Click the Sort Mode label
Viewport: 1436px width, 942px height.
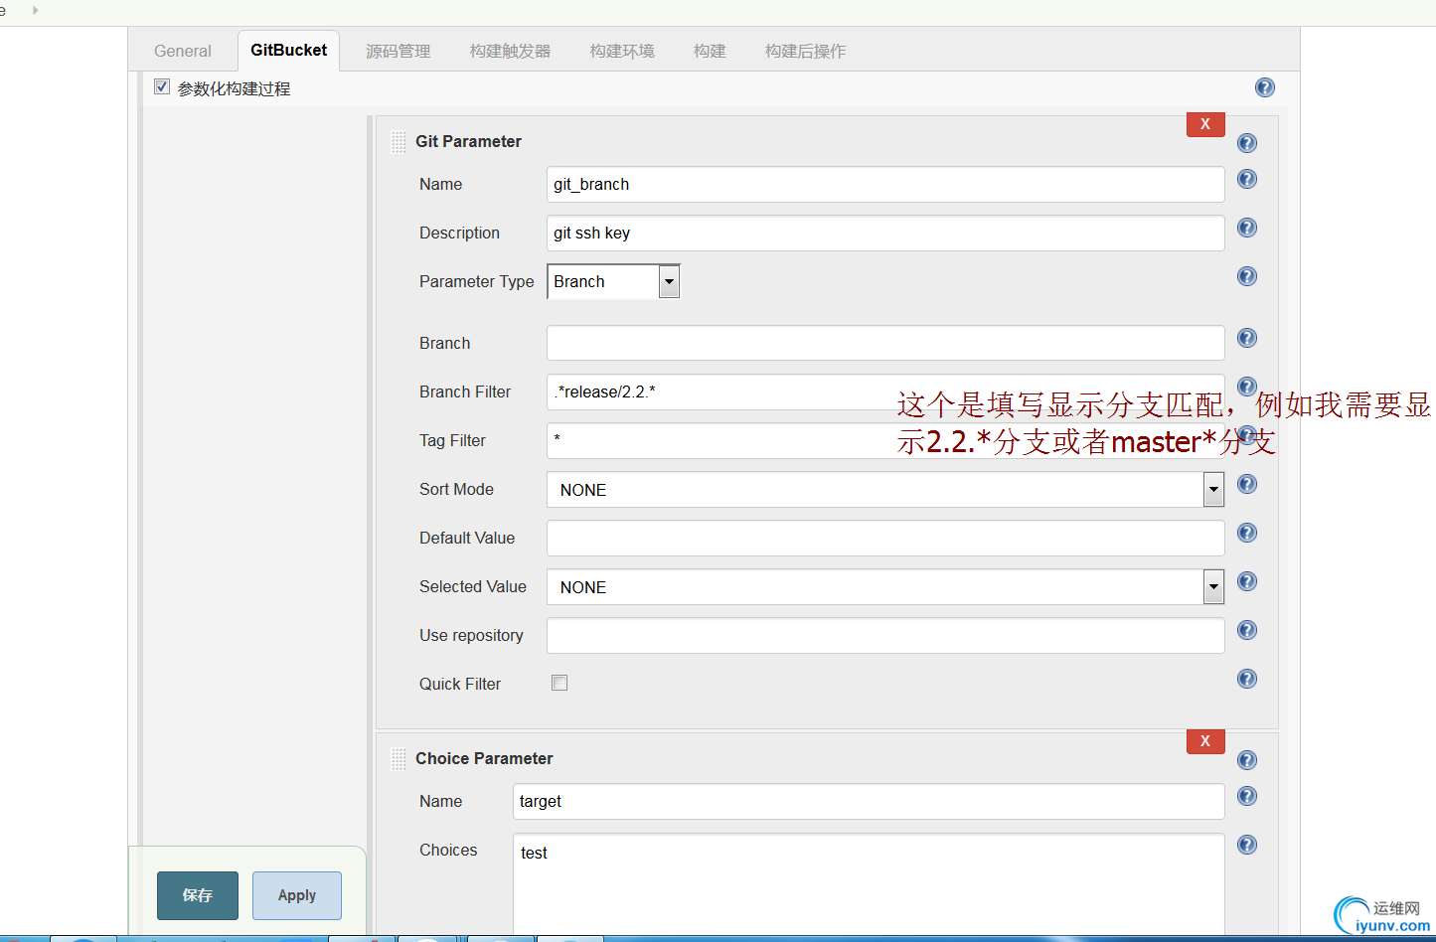[x=456, y=489]
